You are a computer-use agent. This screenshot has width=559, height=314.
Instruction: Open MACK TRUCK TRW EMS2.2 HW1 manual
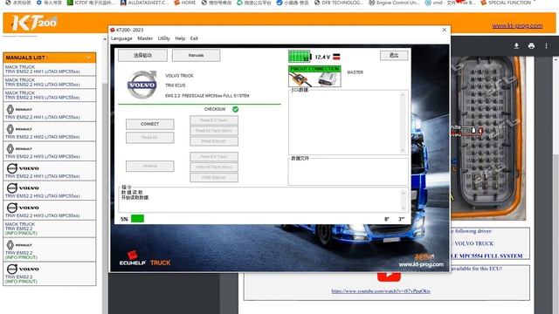pyautogui.click(x=50, y=70)
